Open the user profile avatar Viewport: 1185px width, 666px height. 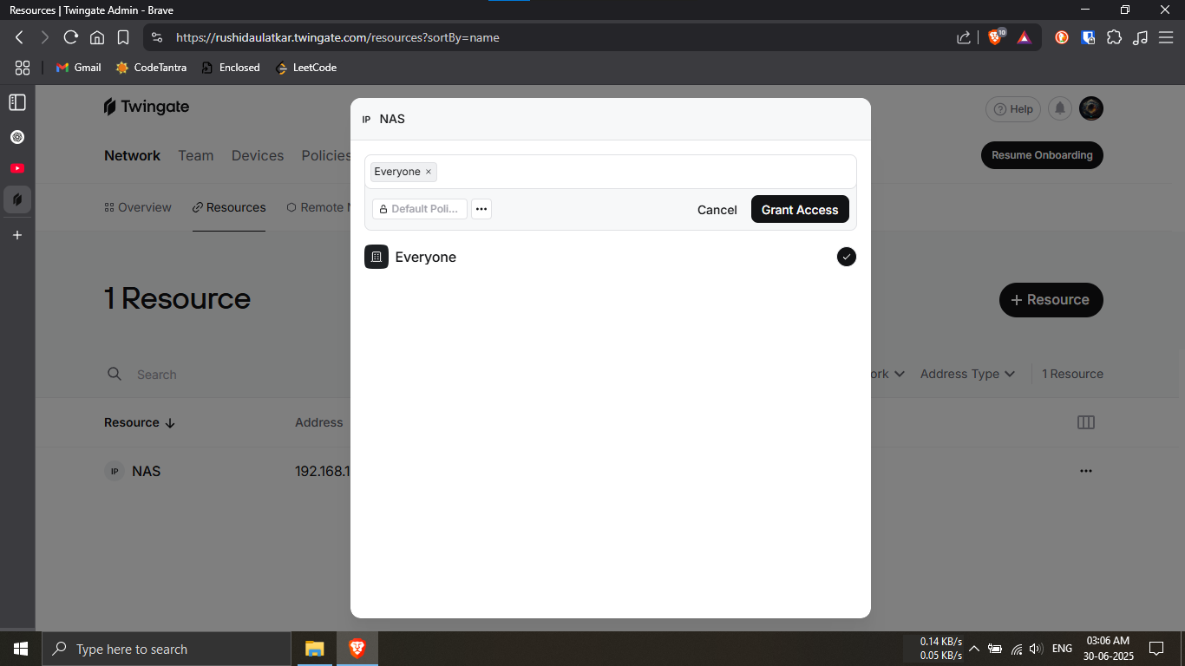click(x=1091, y=108)
